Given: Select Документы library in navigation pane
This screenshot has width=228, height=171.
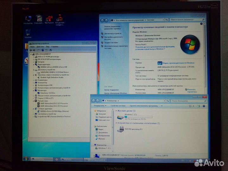Looking at the screenshot, I should [x=103, y=133].
